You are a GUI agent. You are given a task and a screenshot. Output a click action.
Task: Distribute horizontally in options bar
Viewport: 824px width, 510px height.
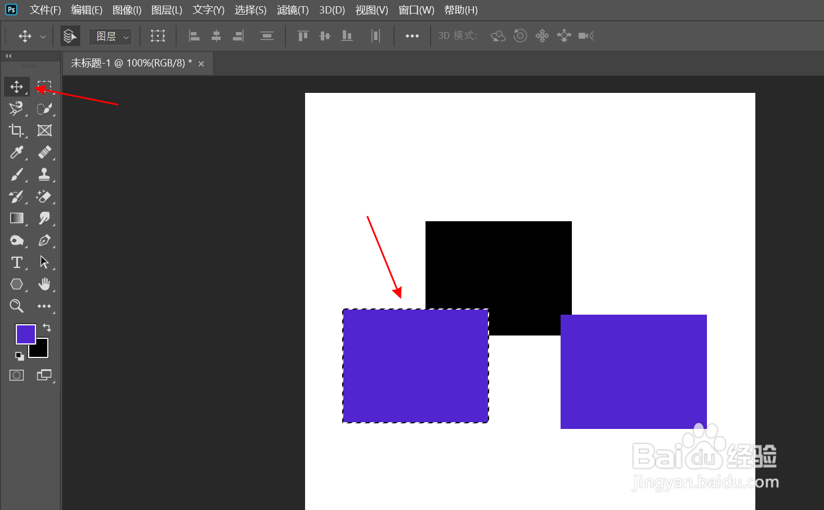click(375, 36)
